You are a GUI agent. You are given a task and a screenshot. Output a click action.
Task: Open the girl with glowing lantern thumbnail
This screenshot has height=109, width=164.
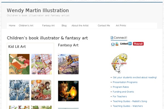point(68,91)
